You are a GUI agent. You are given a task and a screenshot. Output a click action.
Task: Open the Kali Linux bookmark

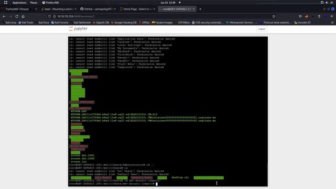(9, 23)
